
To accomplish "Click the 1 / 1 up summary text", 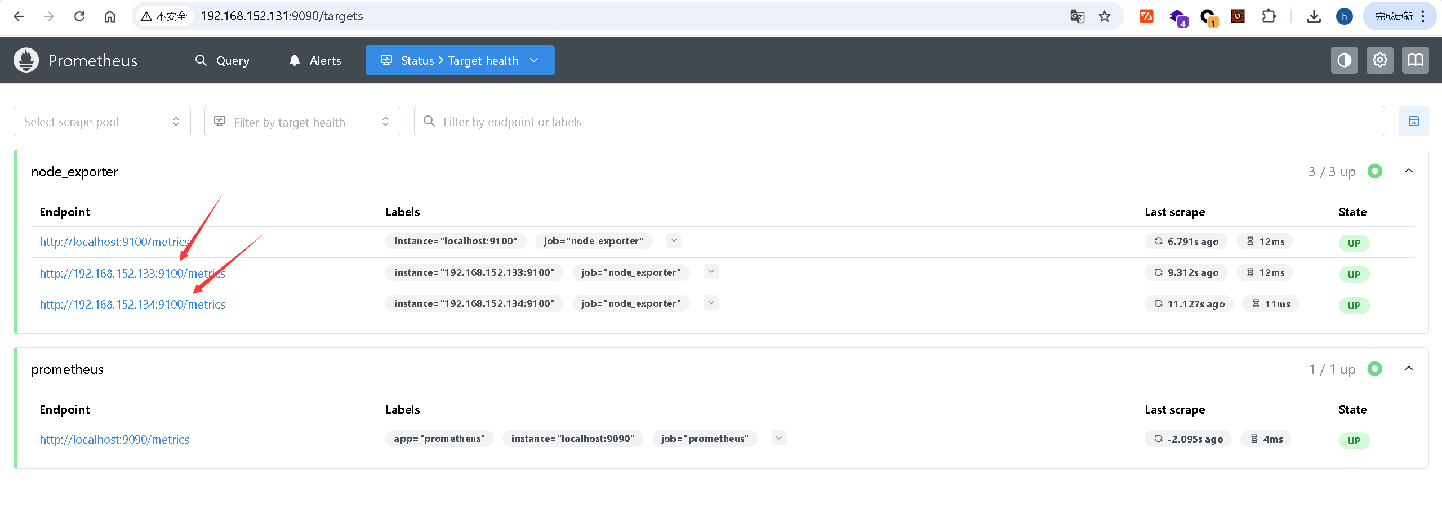I will 1332,369.
